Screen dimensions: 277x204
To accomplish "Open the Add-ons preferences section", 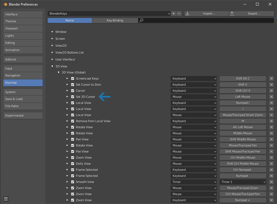I will coord(23,59).
